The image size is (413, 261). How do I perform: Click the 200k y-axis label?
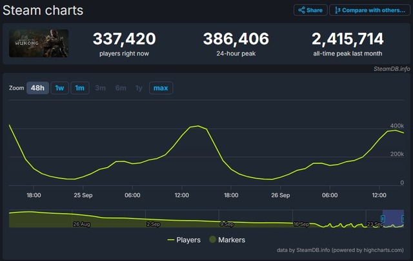coord(397,154)
